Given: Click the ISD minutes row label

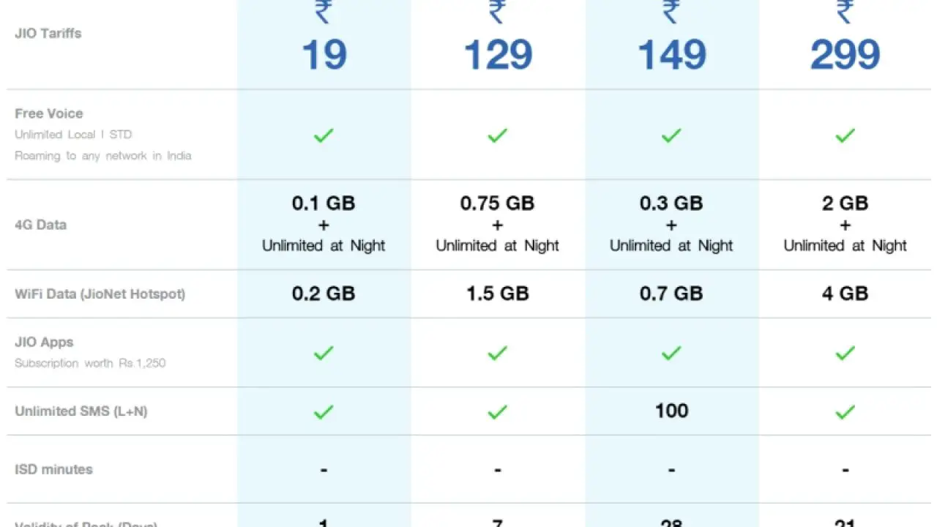Looking at the screenshot, I should pyautogui.click(x=54, y=470).
